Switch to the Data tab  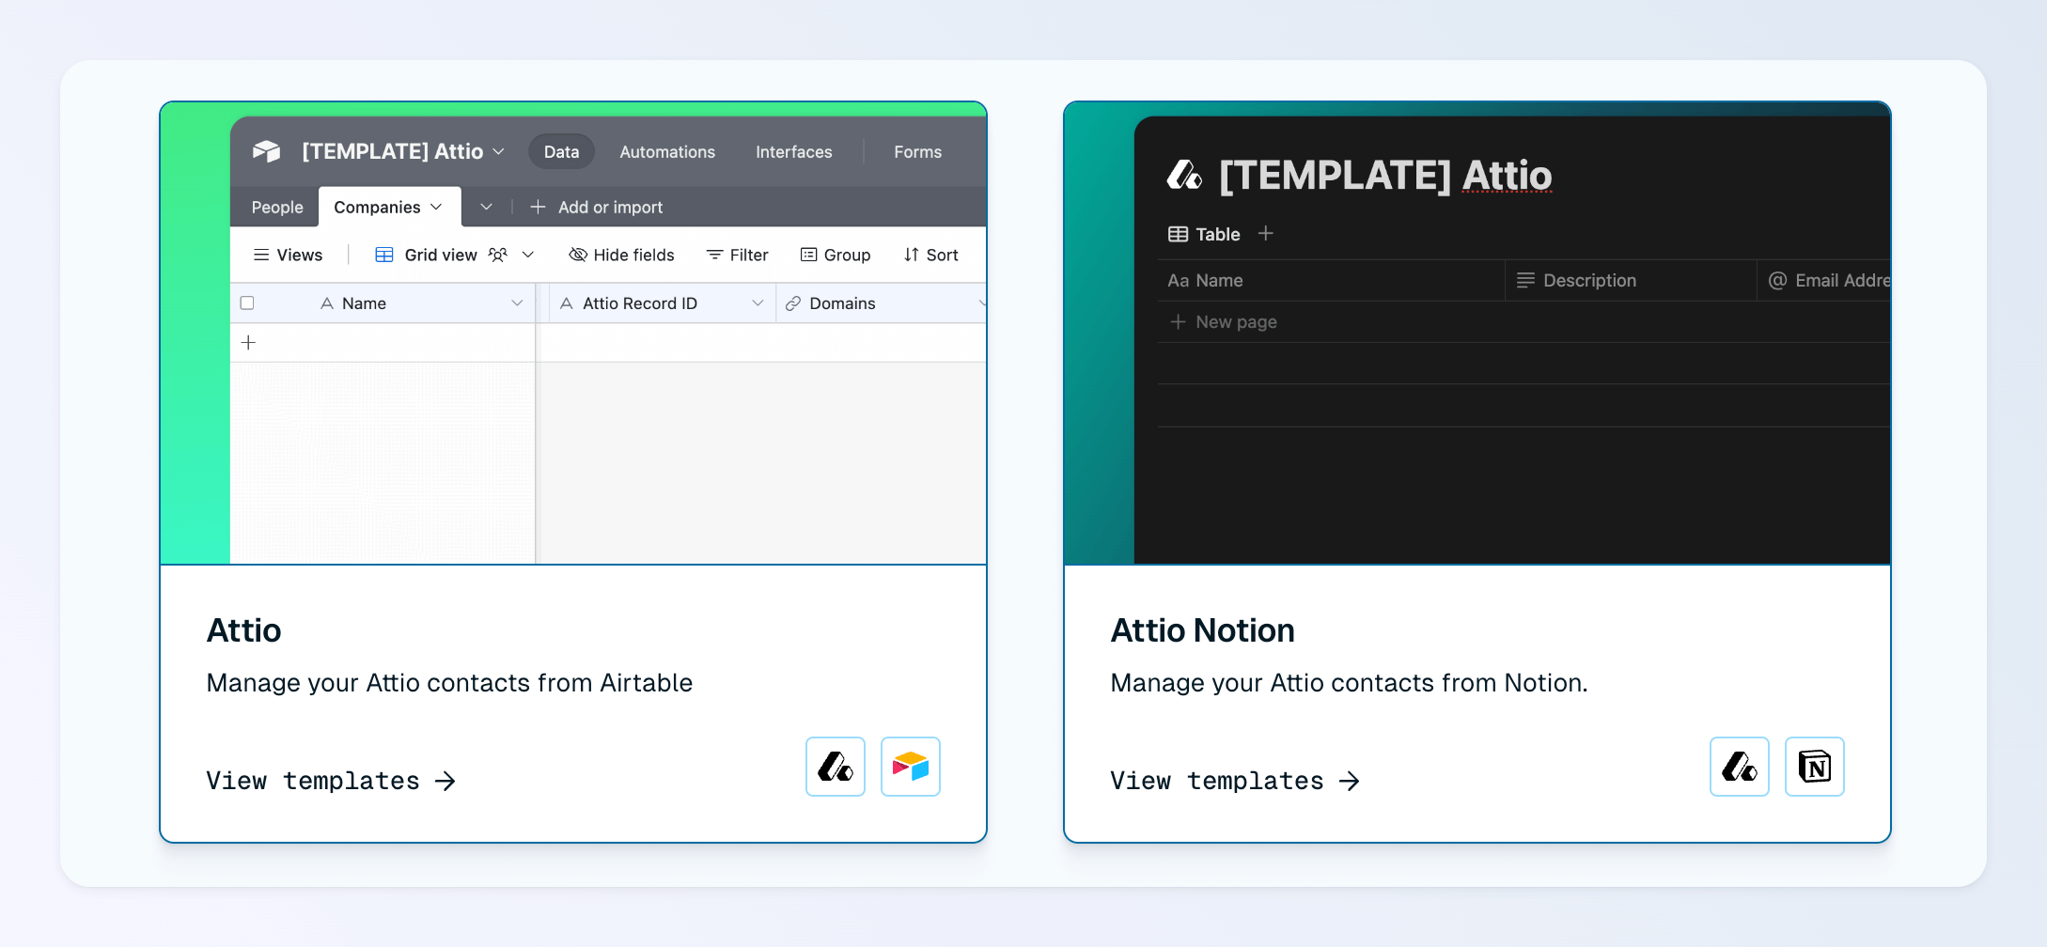(x=561, y=151)
